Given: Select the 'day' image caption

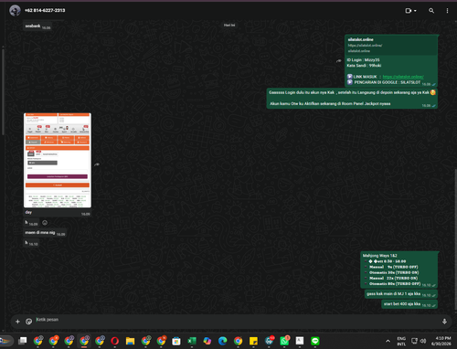Looking at the screenshot, I should [x=28, y=212].
